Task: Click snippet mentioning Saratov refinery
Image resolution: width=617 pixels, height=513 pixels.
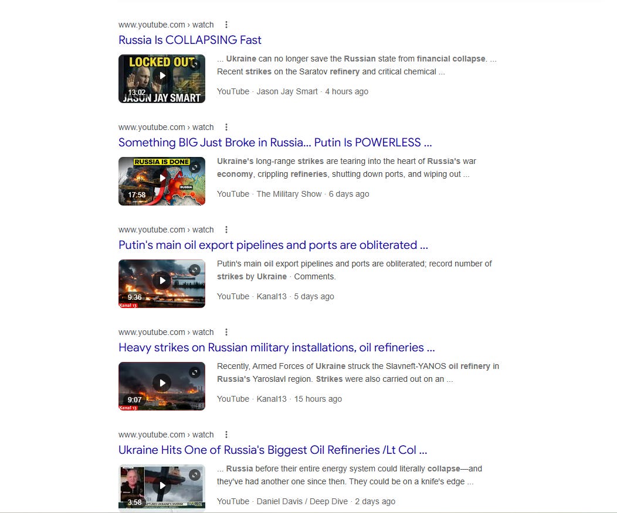Action: pos(357,65)
